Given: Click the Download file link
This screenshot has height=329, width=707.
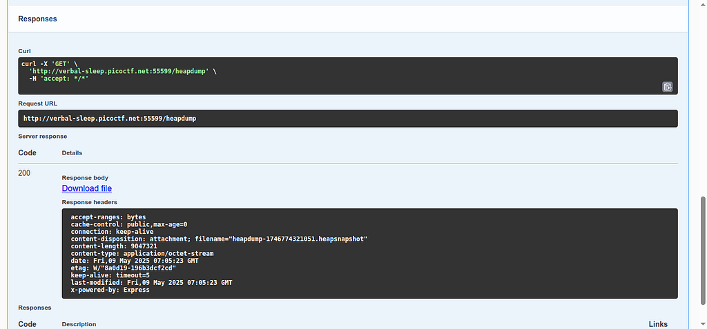Looking at the screenshot, I should [86, 188].
